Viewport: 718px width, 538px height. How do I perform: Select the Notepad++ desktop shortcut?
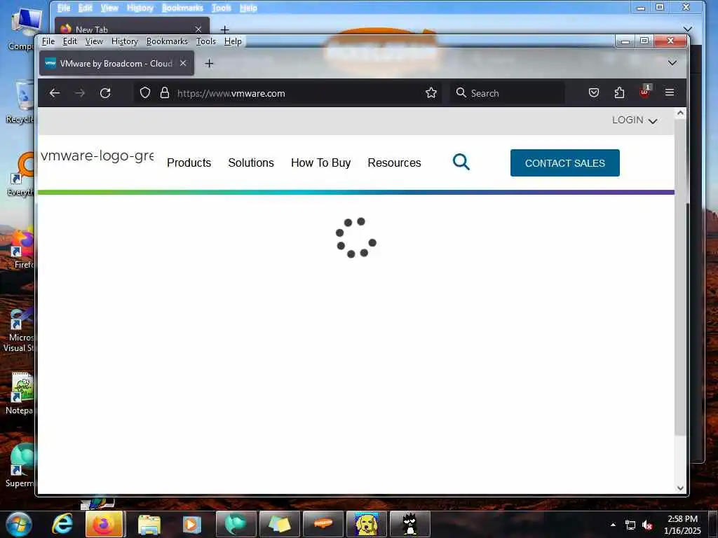click(x=20, y=392)
